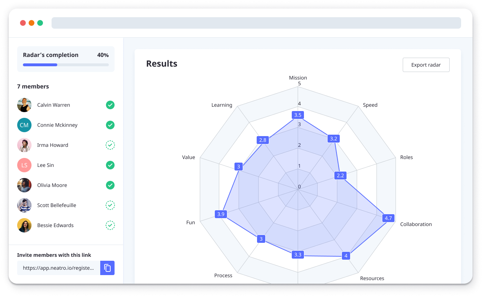Viewport: 484px width, 298px height.
Task: Click the Collaboration 4.7 data point
Action: point(388,218)
